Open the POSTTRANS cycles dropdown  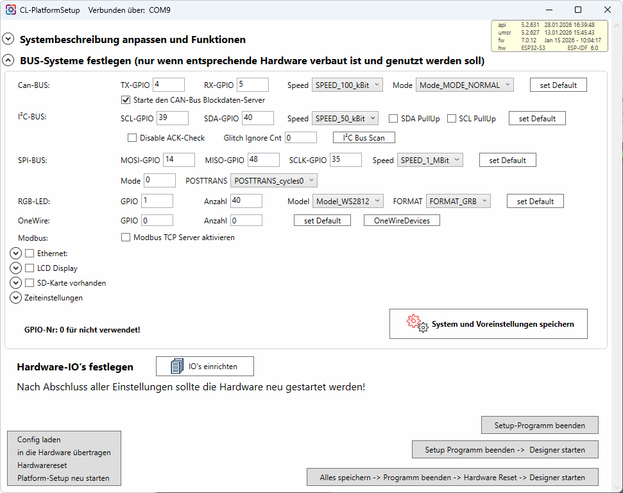click(274, 181)
